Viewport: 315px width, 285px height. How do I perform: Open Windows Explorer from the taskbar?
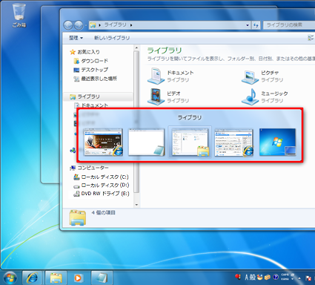(56, 278)
